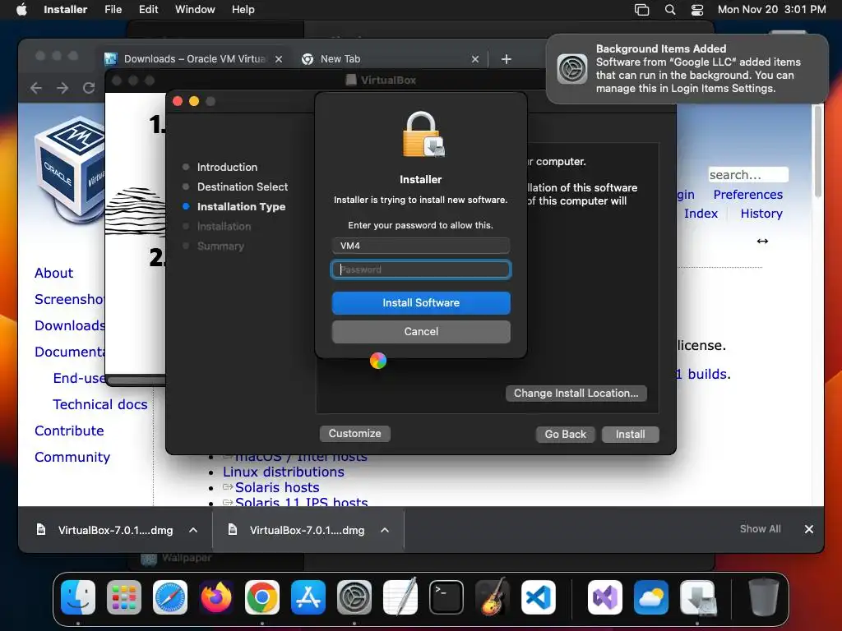Focus the Password field

[x=421, y=269]
